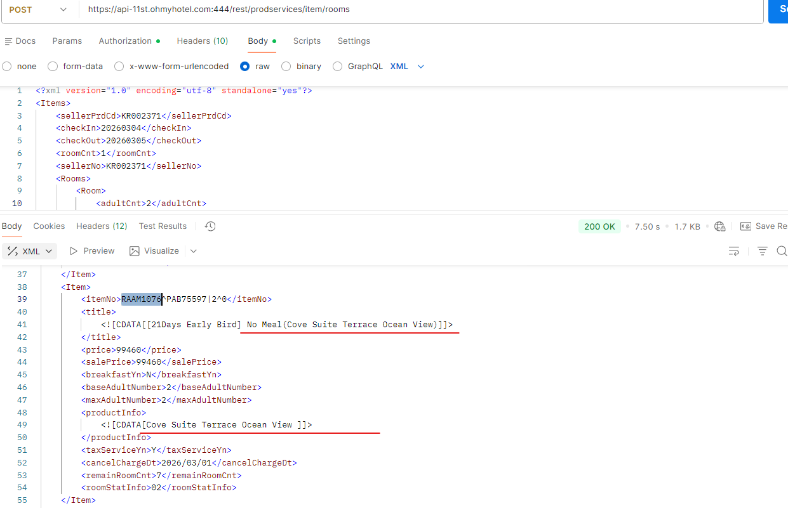Click the maxAdultNumber line
The height and width of the screenshot is (508, 788).
(166, 400)
